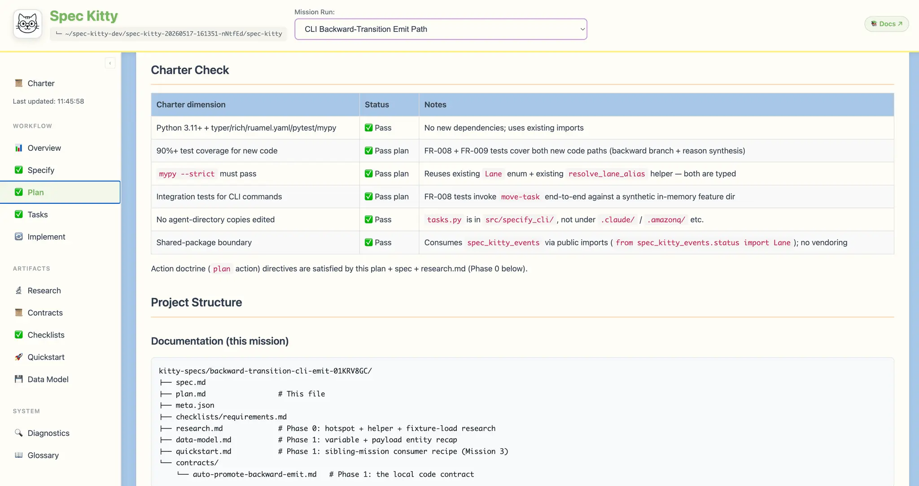
Task: Open the Charter page
Action: coord(41,83)
